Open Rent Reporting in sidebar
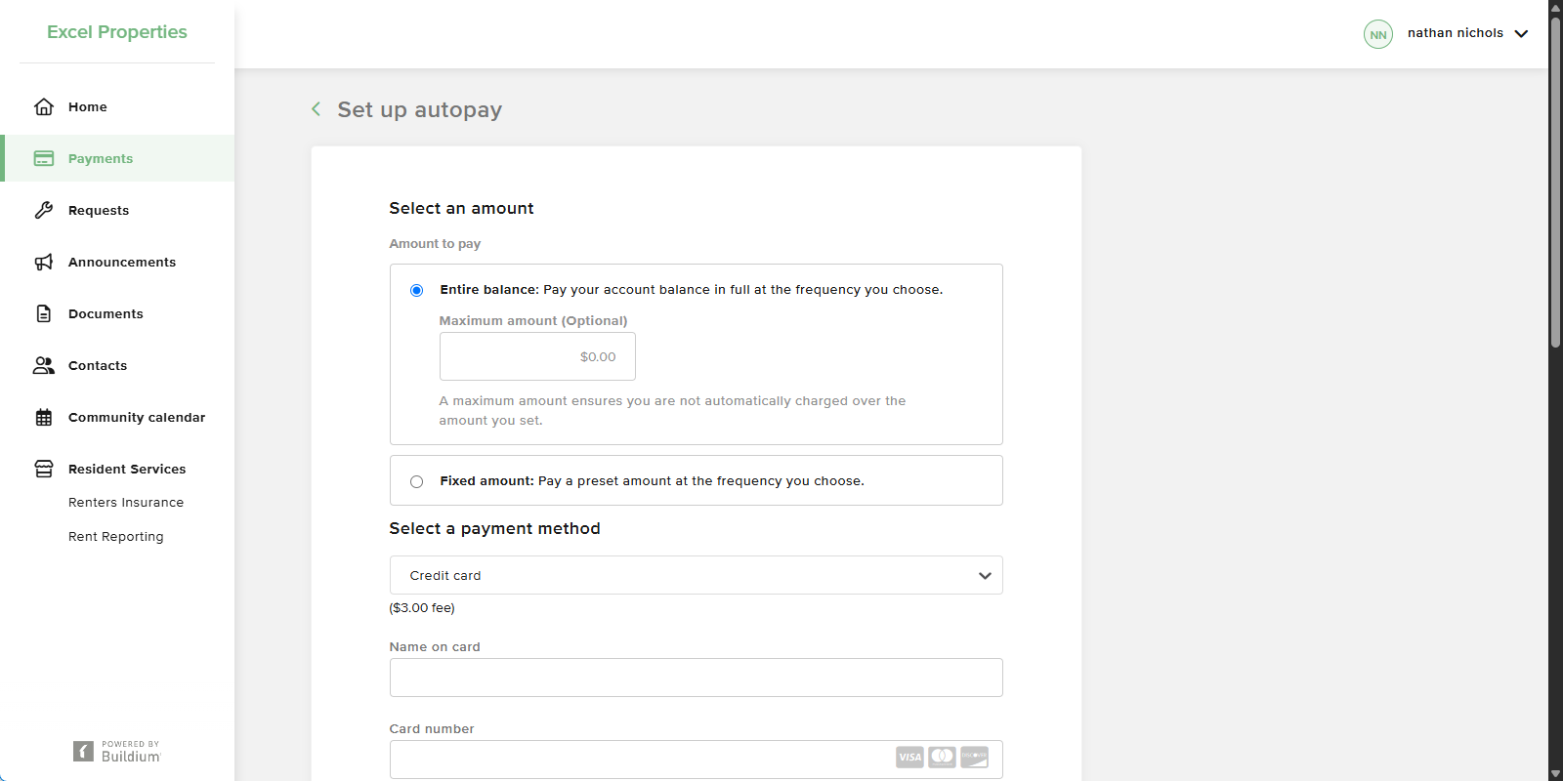 point(116,537)
